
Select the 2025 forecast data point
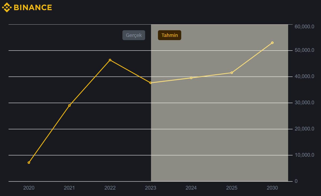[232, 73]
